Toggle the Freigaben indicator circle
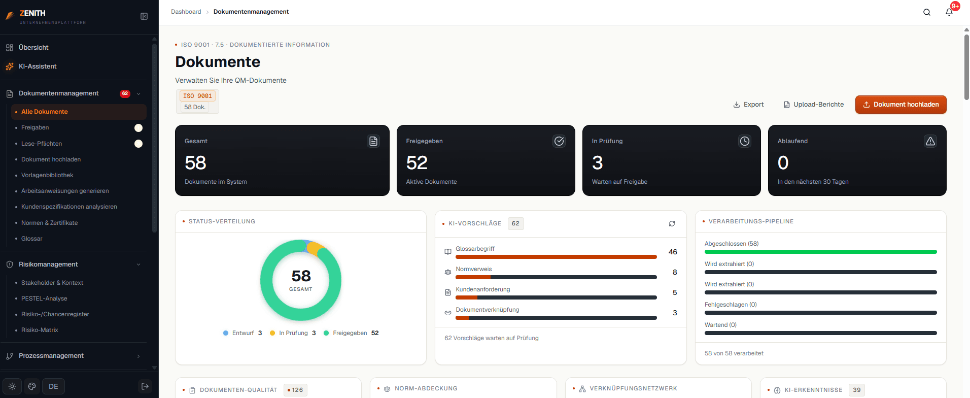Image resolution: width=970 pixels, height=398 pixels. [x=138, y=128]
